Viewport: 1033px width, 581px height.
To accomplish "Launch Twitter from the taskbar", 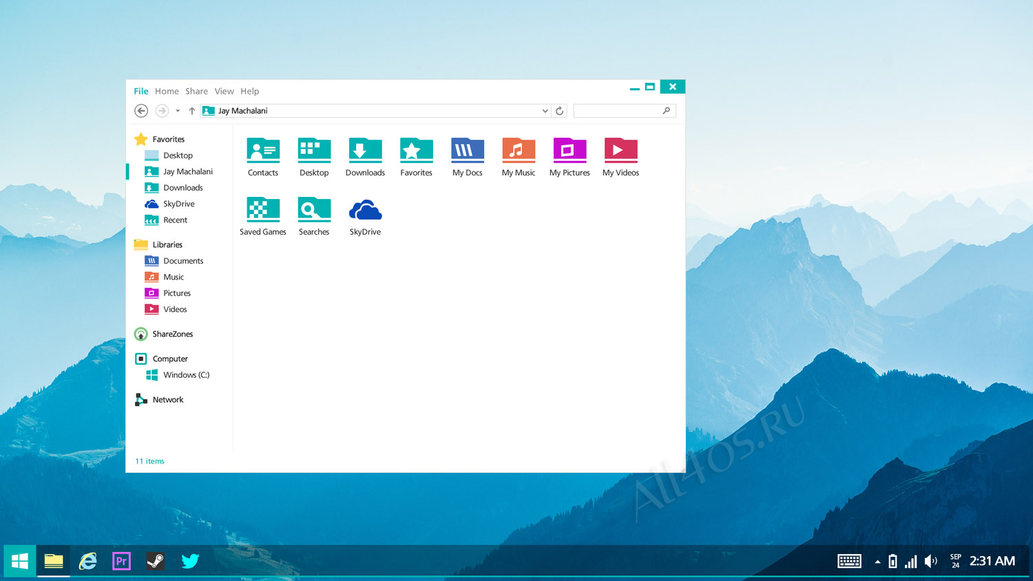I will click(190, 561).
